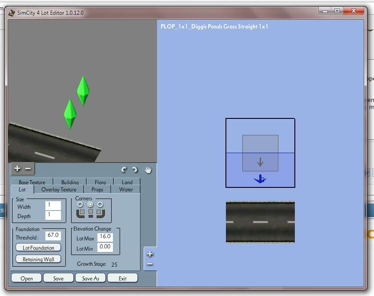
Task: Open the Water tab
Action: 126,190
